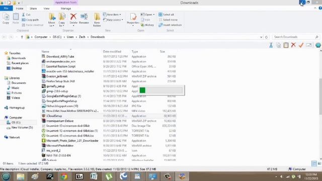Image resolution: width=322 pixels, height=181 pixels.
Task: Open file Properties
Action: pyautogui.click(x=133, y=20)
